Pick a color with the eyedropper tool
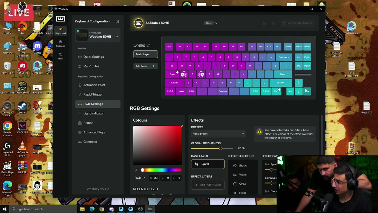 136,170
